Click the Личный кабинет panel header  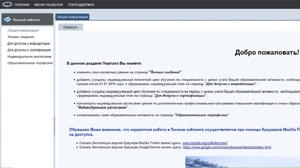(x=27, y=19)
